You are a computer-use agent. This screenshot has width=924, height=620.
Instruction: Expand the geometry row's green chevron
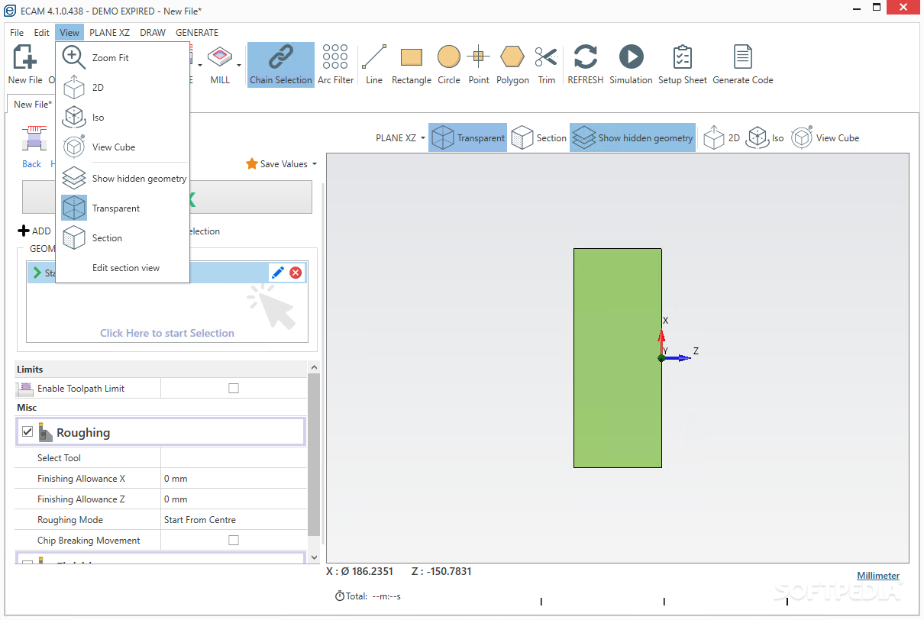pyautogui.click(x=37, y=273)
